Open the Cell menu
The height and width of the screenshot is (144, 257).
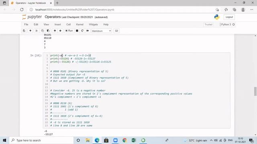(69, 24)
